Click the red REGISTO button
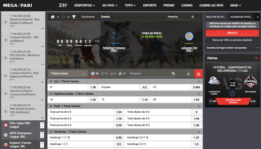 pyautogui.click(x=232, y=33)
